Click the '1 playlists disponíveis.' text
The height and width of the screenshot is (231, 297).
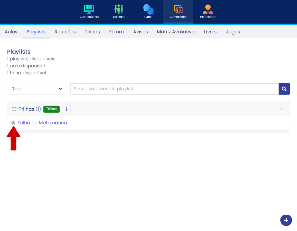coord(32,59)
